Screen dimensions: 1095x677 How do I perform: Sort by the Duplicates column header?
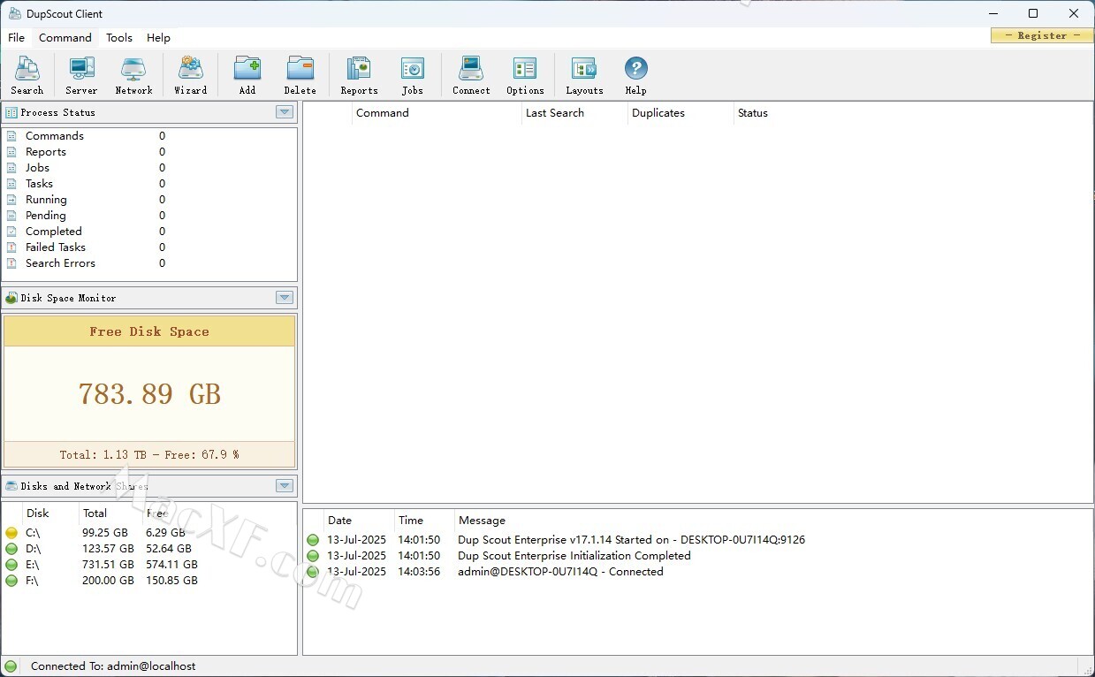pyautogui.click(x=681, y=113)
